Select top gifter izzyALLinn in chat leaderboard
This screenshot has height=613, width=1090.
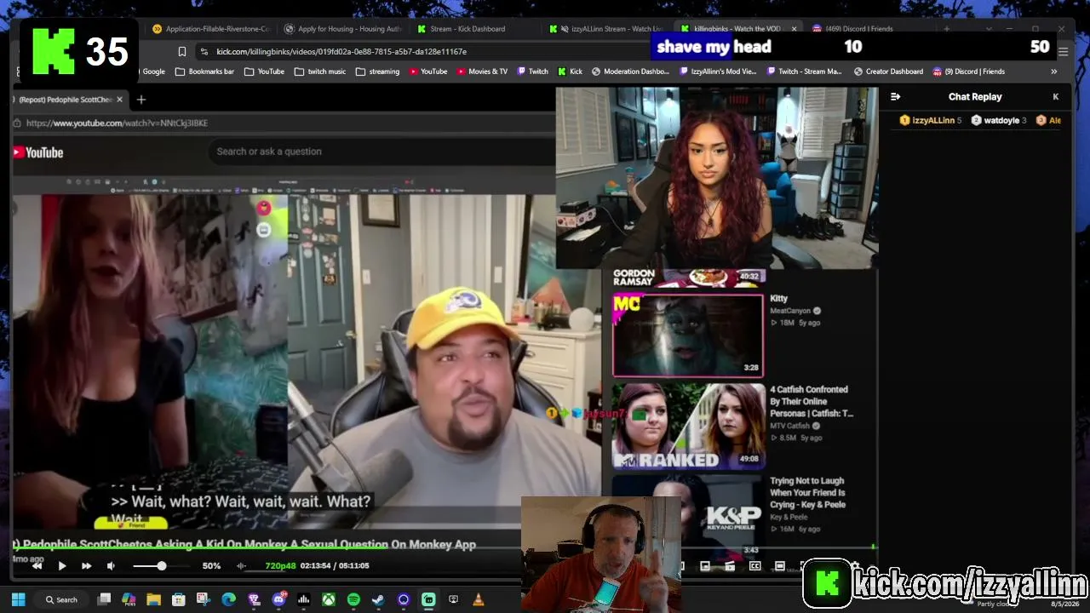tap(931, 121)
